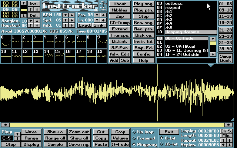Stop playback using top Stop button
Image resolution: width=237 pixels, height=148 pixels.
(x=144, y=16)
